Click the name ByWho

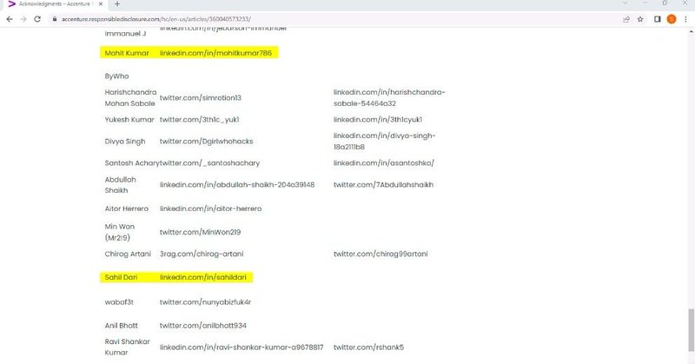(x=116, y=76)
